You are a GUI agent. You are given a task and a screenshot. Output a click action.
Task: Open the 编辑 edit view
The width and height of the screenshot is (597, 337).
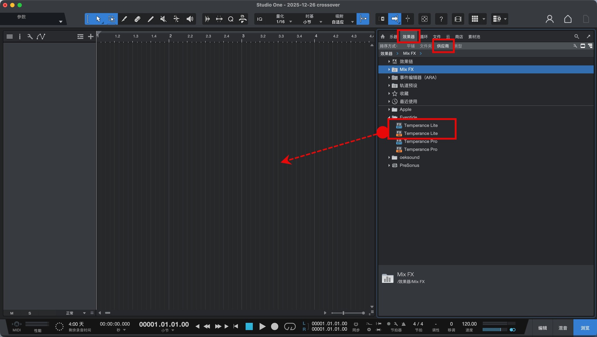(543, 328)
